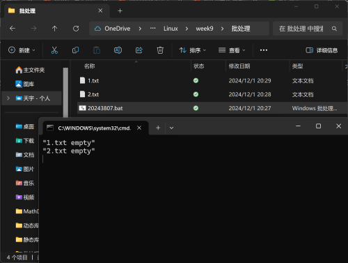348x263 pixels.
Task: Open the 音乐 music folder
Action: (25, 183)
